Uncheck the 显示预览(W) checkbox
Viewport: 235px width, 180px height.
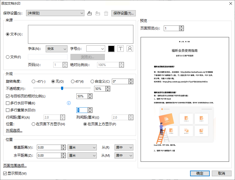pos(5,173)
